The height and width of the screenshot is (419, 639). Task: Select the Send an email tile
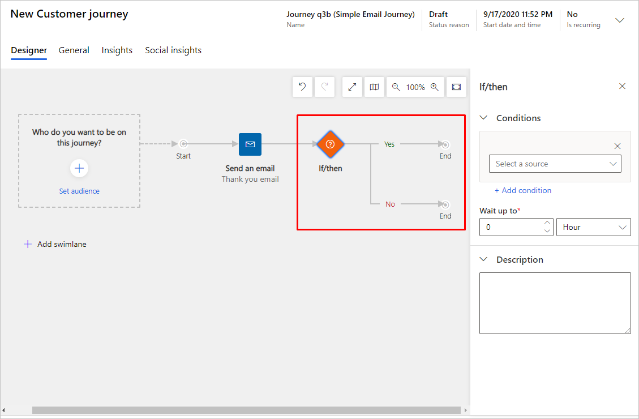coord(250,144)
